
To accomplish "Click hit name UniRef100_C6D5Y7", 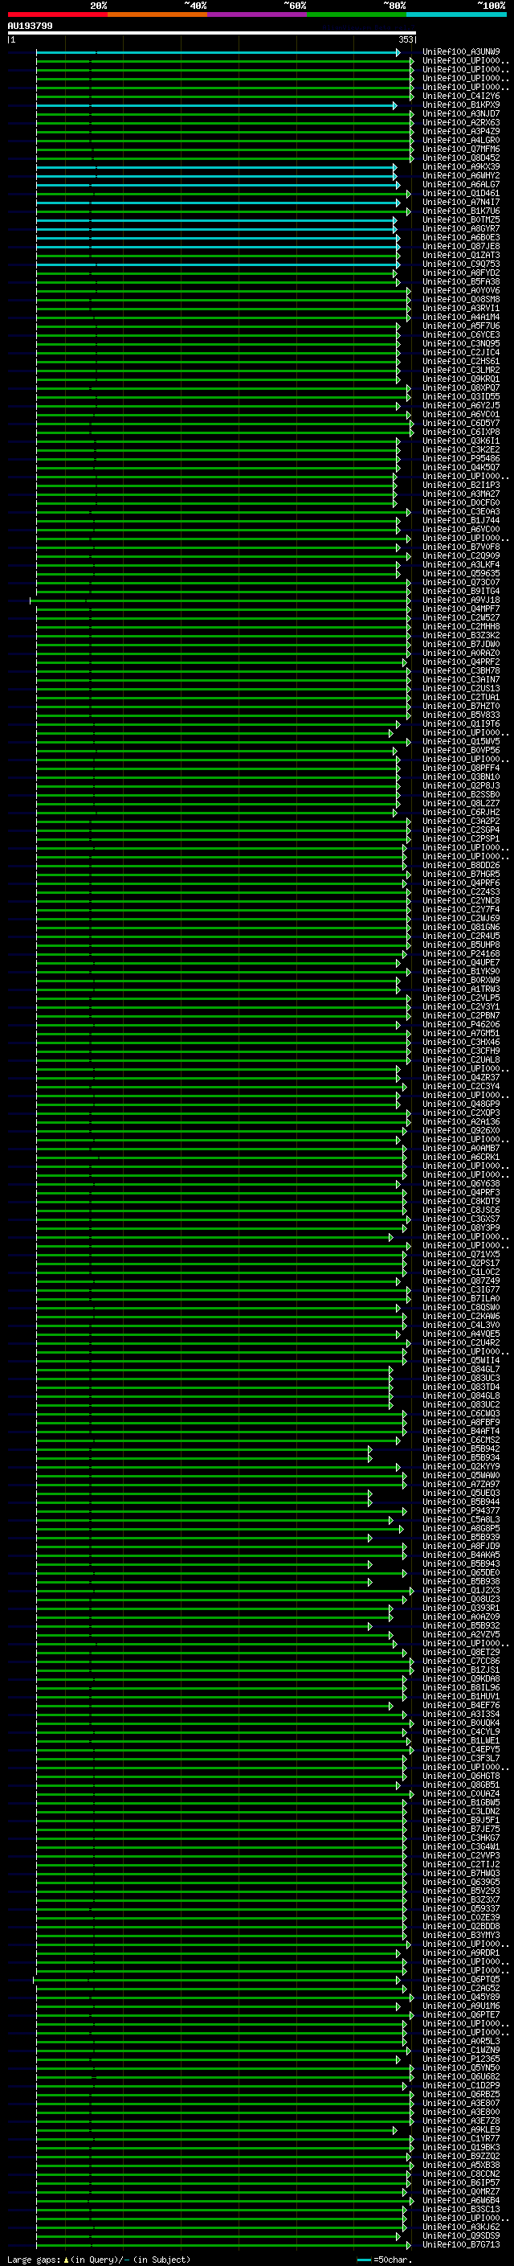I will coord(461,423).
